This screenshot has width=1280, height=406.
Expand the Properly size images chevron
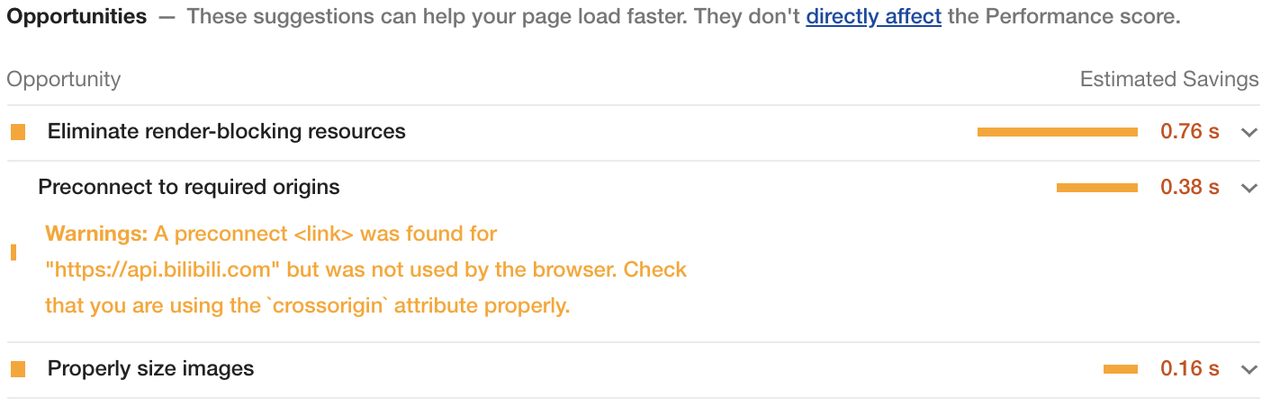1248,369
